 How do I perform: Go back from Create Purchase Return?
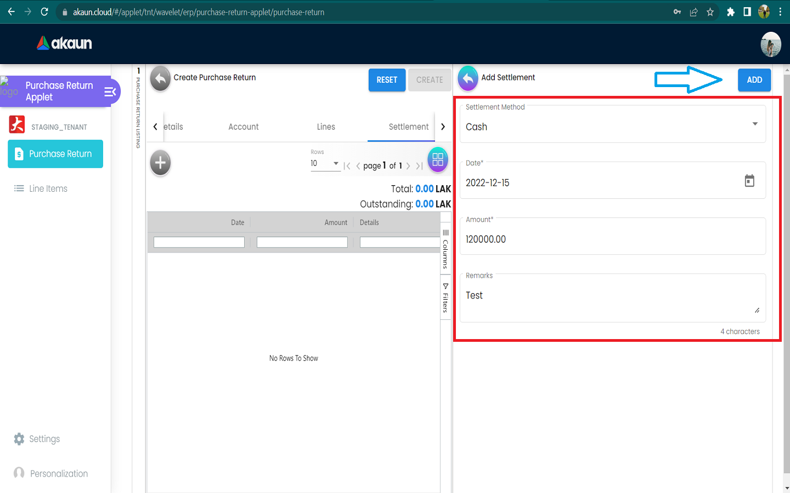point(160,79)
